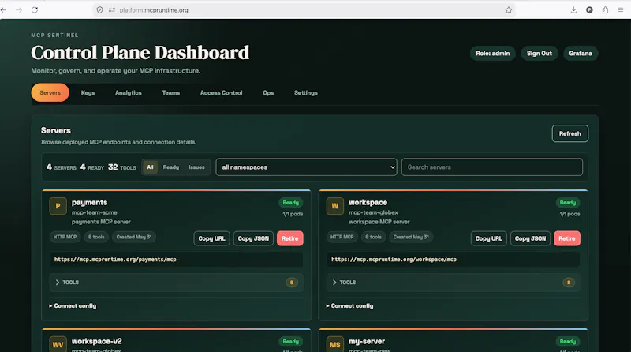Open the extensions icon in toolbar
The width and height of the screenshot is (631, 352).
pos(605,10)
